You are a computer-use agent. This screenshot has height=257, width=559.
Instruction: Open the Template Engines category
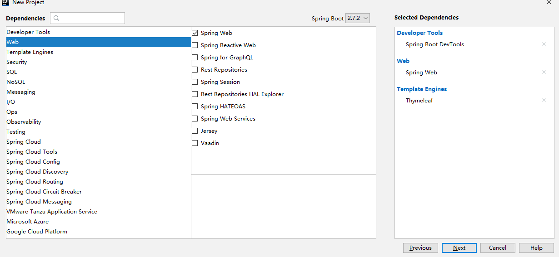(x=98, y=52)
